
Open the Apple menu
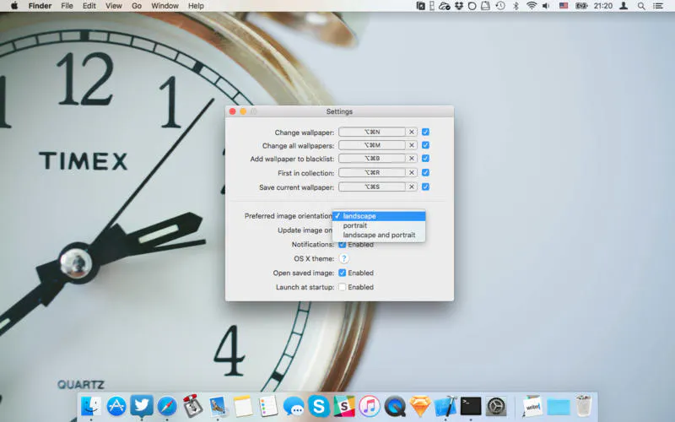click(13, 6)
